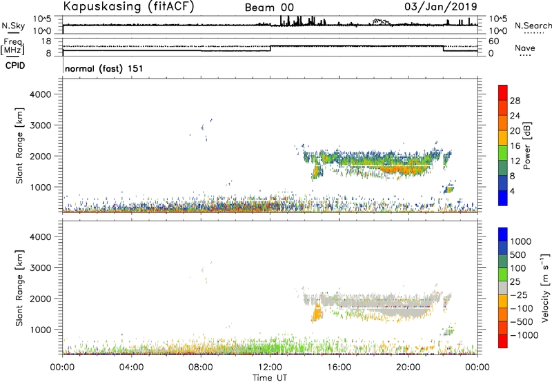
Task: Click the velocity panel "Slant Range [km]" label
Action: 19,288
